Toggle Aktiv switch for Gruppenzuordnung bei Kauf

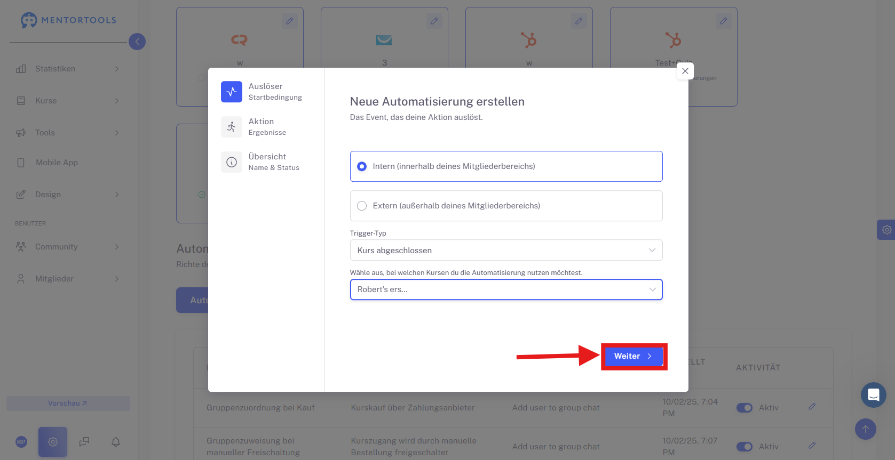coord(744,408)
